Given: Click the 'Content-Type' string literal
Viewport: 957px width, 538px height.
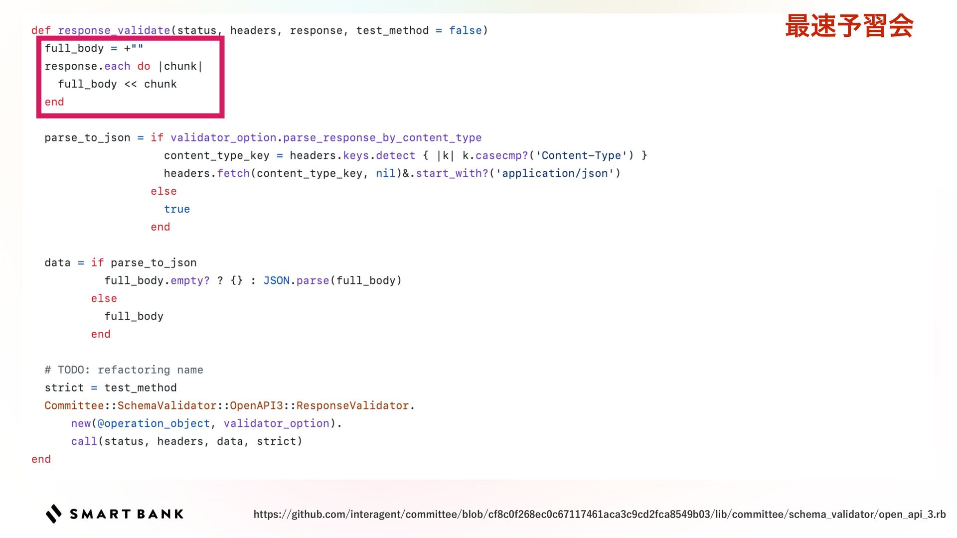Looking at the screenshot, I should tap(581, 155).
